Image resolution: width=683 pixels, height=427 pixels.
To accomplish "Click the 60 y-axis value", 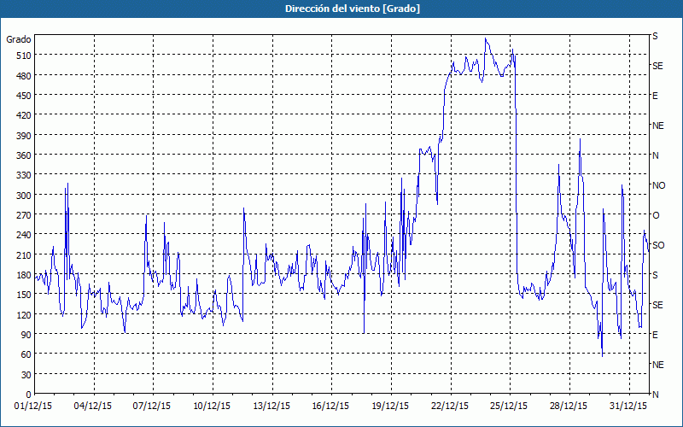I will (x=26, y=354).
